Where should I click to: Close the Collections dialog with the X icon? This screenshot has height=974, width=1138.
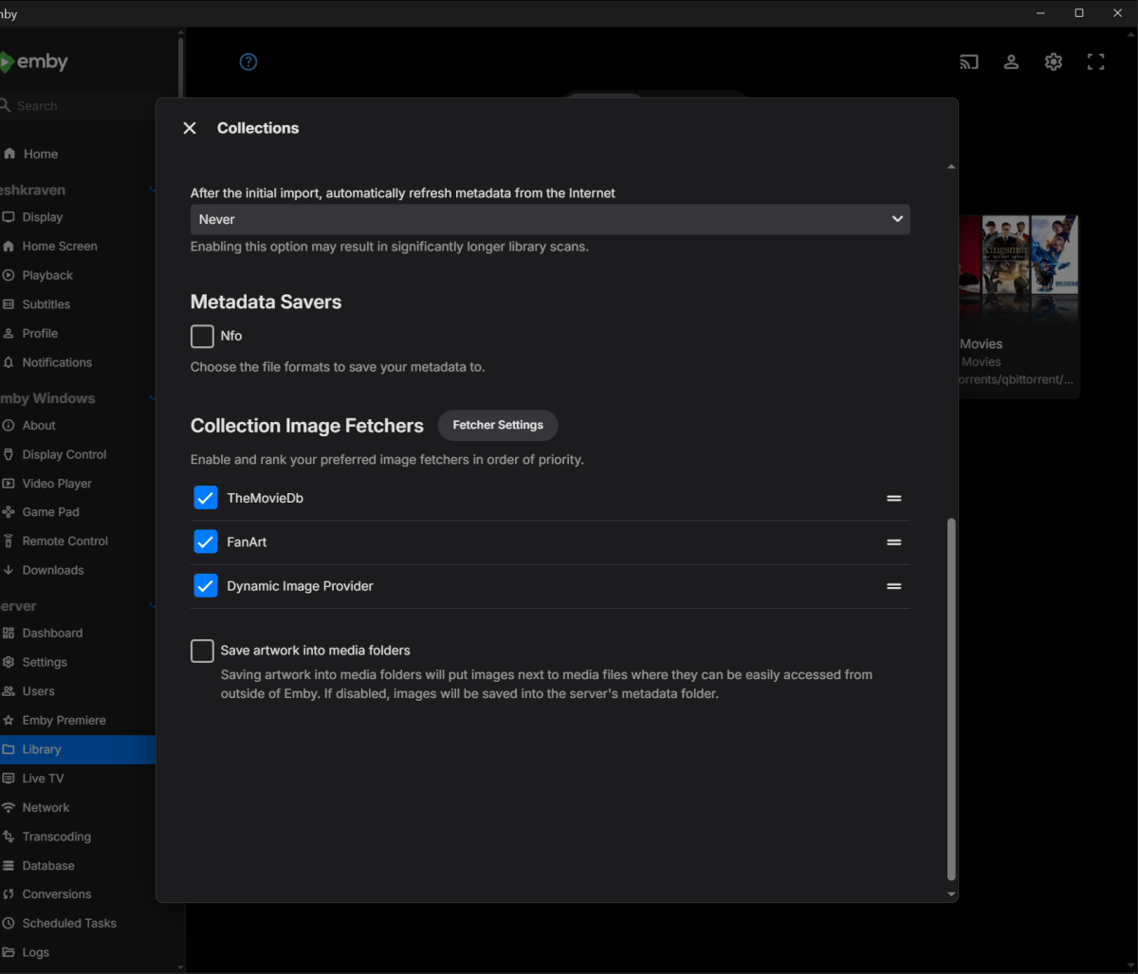[190, 128]
